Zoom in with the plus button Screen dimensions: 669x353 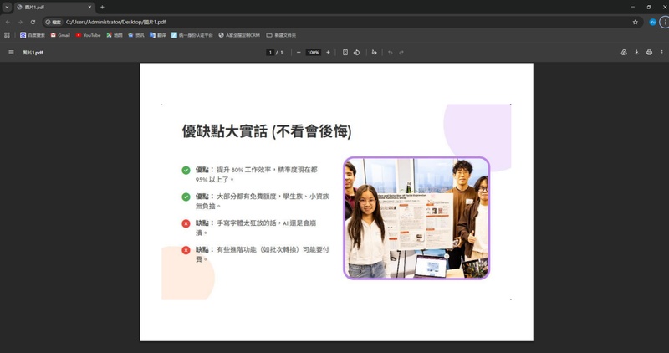[x=328, y=53]
